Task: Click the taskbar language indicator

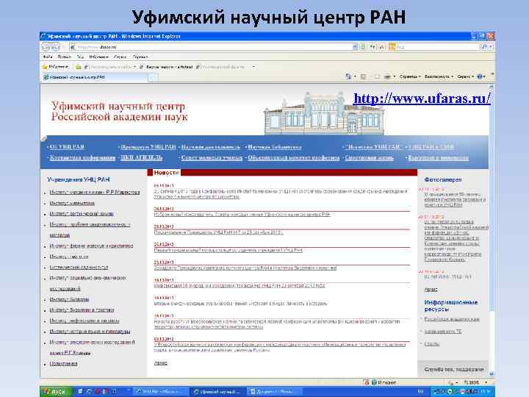Action: pos(420,392)
